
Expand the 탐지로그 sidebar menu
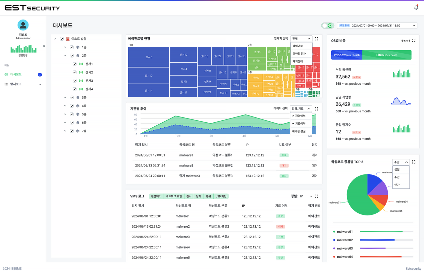[x=40, y=84]
